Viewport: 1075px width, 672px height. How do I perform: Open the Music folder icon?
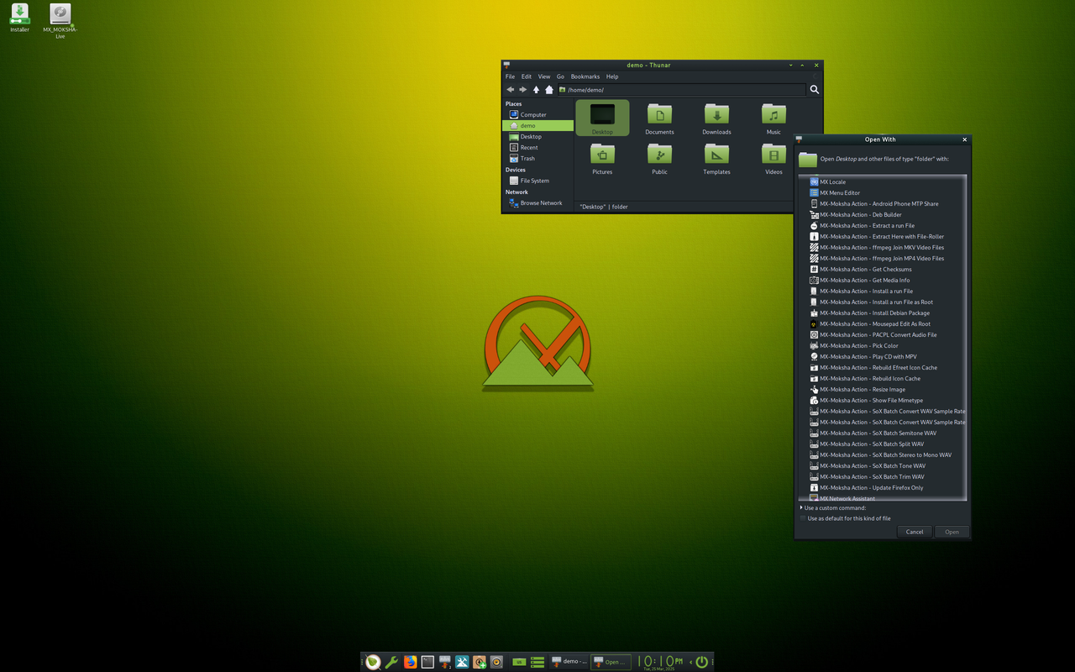pos(773,115)
